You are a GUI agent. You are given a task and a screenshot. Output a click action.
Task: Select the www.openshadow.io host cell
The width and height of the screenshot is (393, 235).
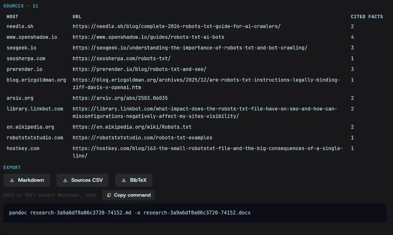[32, 37]
